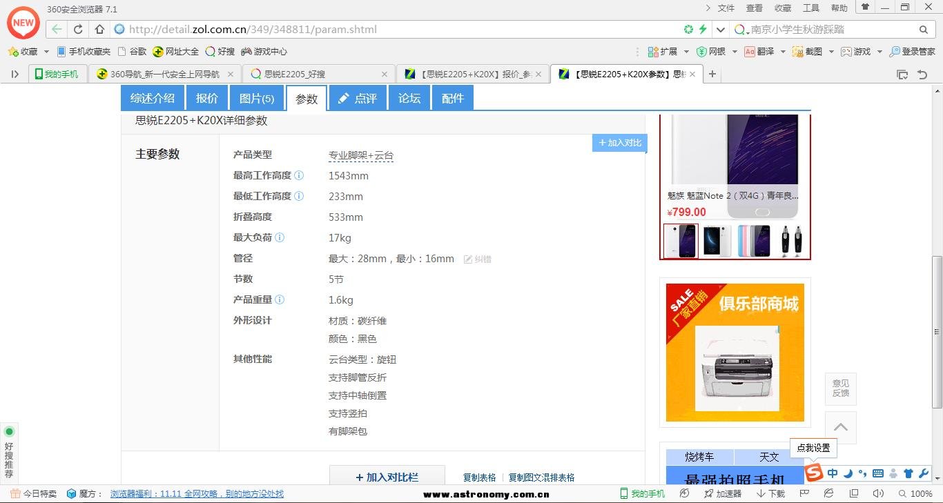
Task: Open the 工具 menu
Action: click(811, 8)
